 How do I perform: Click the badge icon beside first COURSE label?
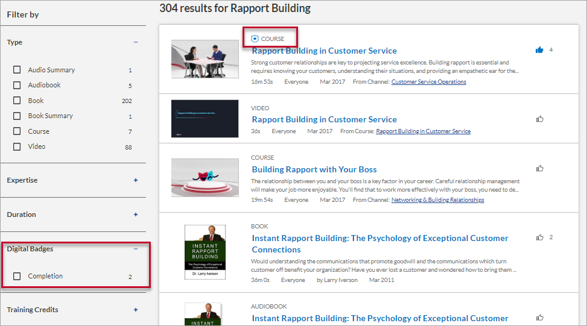click(x=255, y=39)
